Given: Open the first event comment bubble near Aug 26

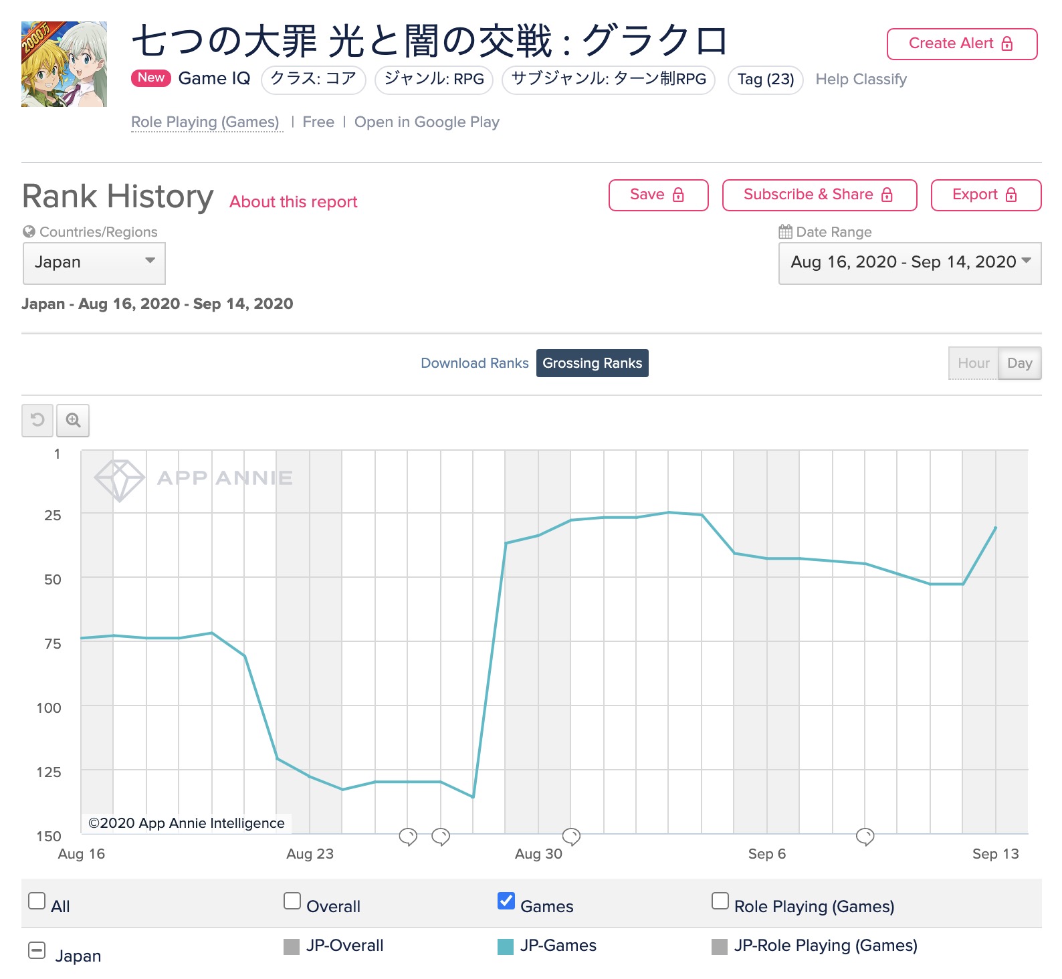Looking at the screenshot, I should (x=408, y=837).
